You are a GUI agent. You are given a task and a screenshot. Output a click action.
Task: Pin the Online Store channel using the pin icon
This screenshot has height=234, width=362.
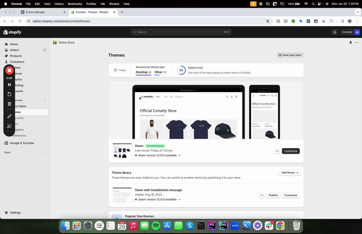tap(351, 42)
